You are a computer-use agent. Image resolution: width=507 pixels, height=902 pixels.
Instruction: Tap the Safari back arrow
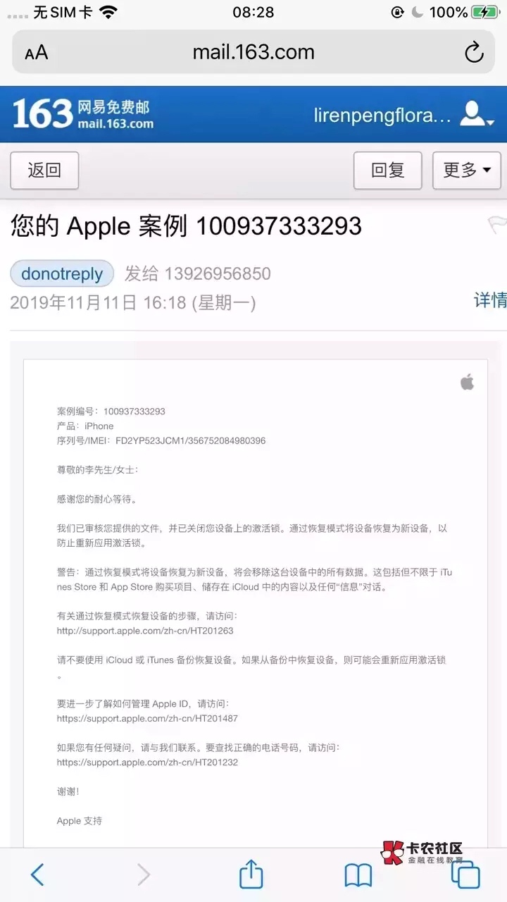click(x=37, y=875)
